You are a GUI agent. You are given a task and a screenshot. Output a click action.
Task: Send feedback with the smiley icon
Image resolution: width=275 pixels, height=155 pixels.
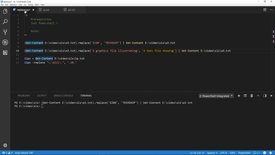(x=265, y=153)
